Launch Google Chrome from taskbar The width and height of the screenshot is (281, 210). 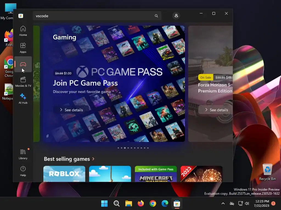tap(153, 203)
